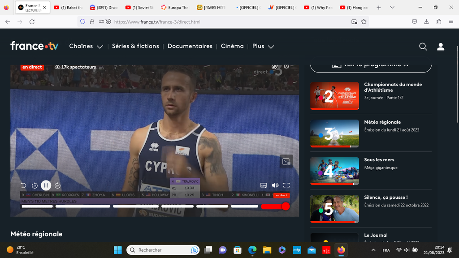Go to the Cinéma section

coord(232,46)
